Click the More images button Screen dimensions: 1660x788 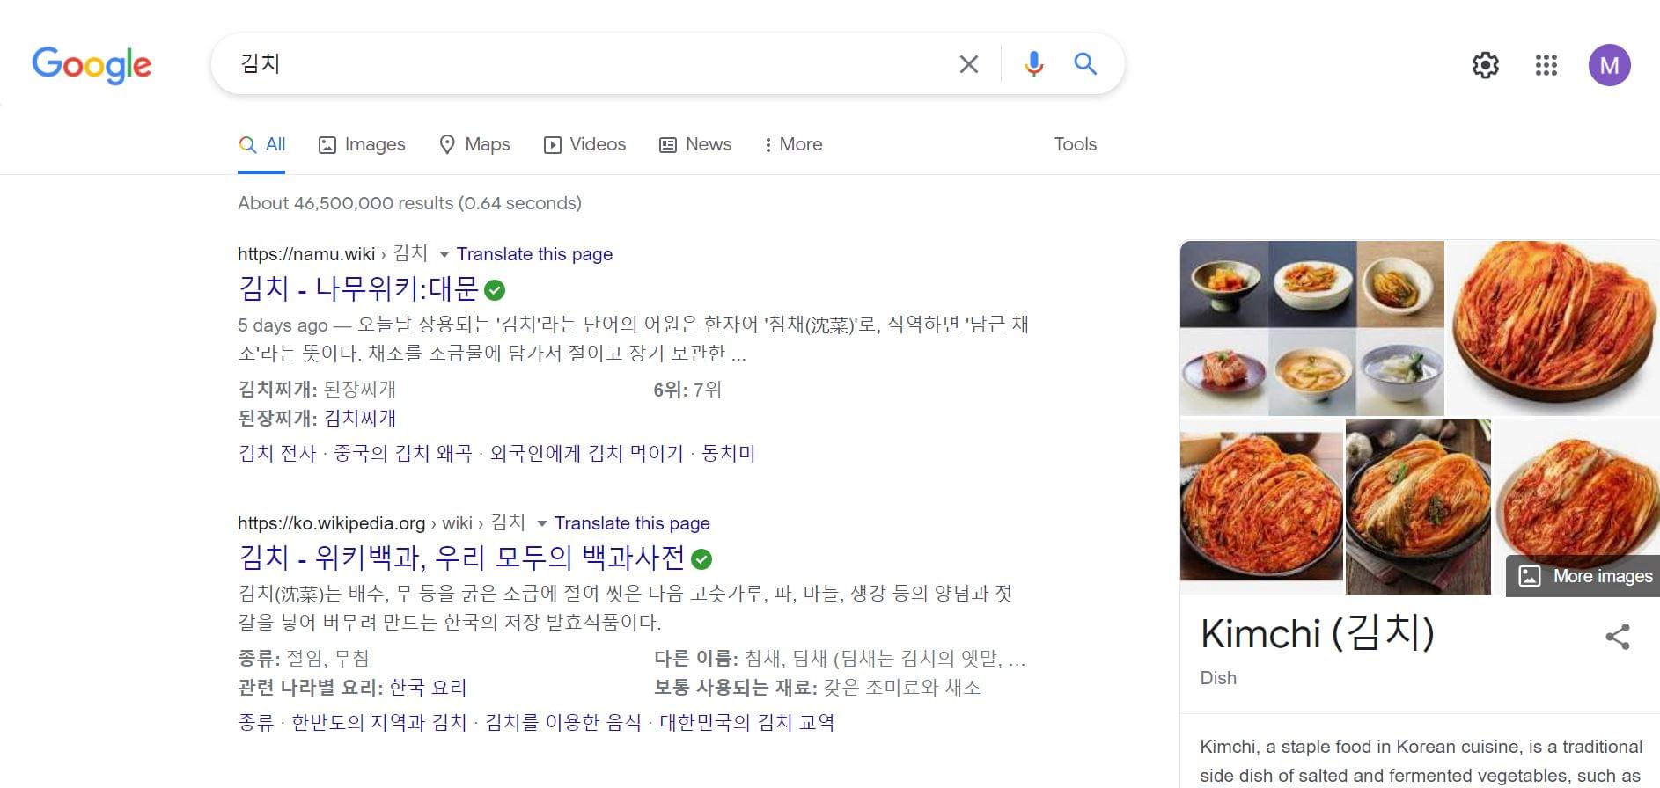click(1585, 576)
